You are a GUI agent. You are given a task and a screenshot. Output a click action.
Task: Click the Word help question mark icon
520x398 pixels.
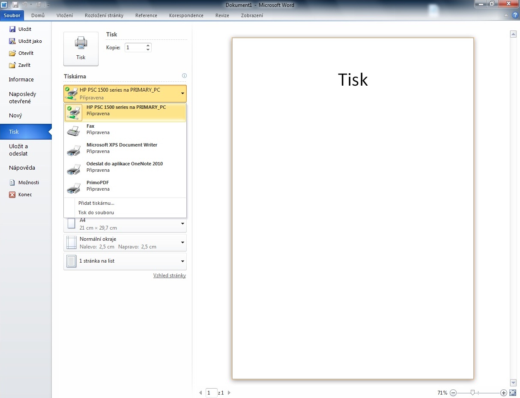[x=515, y=15]
